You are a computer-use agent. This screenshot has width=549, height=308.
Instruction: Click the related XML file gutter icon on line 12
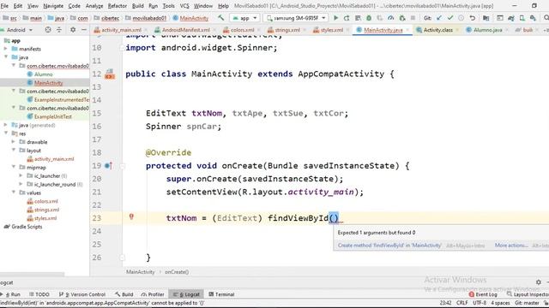110,74
